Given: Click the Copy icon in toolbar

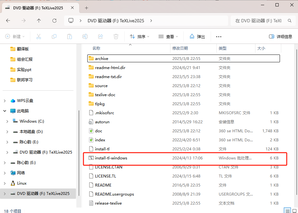Looking at the screenshot, I should 54,36.
